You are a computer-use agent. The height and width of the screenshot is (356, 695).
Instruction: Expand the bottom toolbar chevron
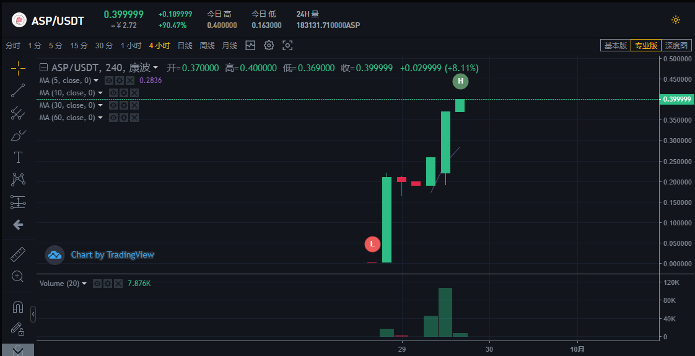pyautogui.click(x=18, y=350)
